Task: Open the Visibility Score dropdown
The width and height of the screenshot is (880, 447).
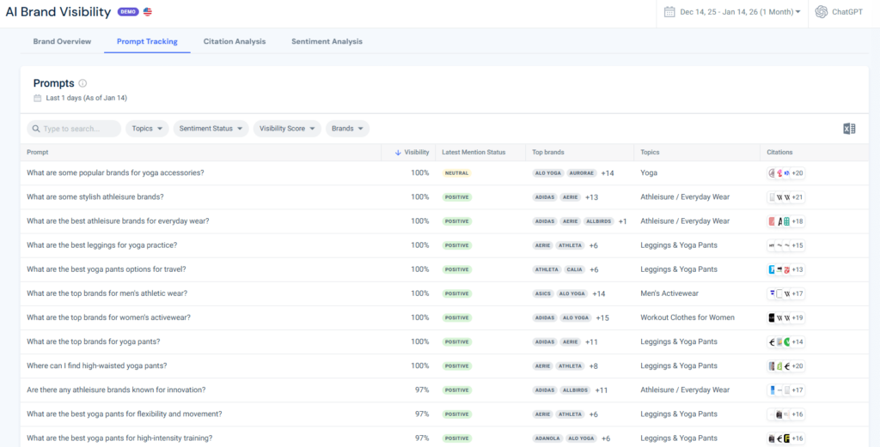Action: 287,129
